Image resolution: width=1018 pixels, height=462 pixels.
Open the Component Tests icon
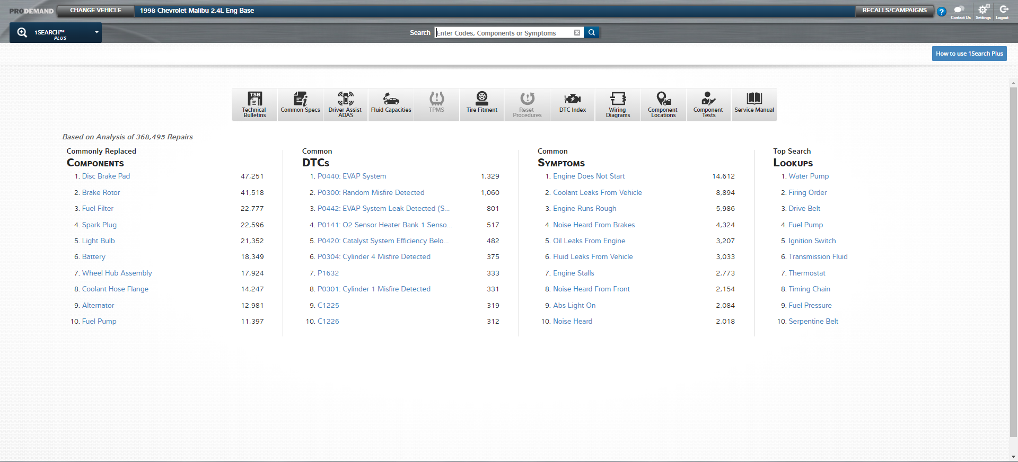pos(708,104)
